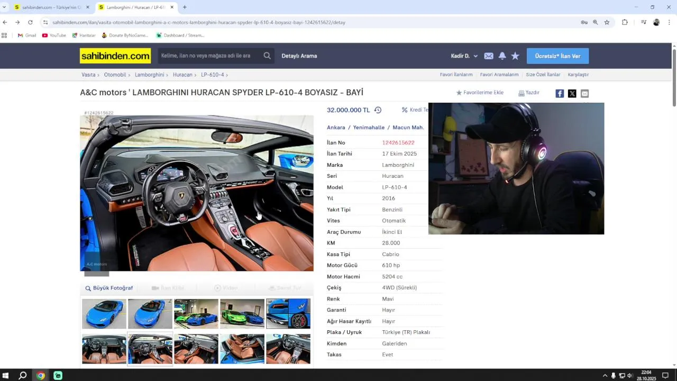Open Size Özel İlanlar
Screen dimensions: 677x381
[x=543, y=75]
